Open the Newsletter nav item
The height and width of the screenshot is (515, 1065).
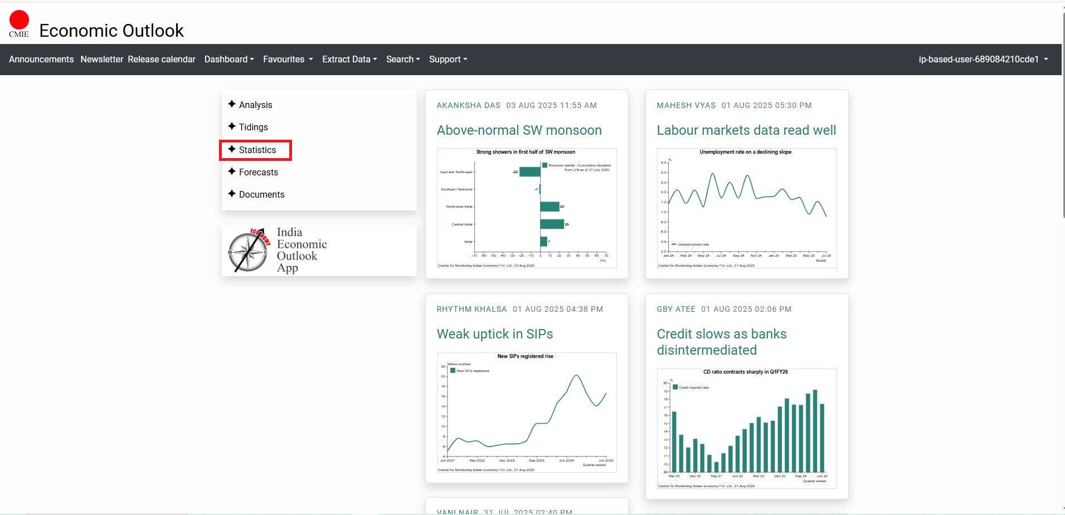pos(101,59)
